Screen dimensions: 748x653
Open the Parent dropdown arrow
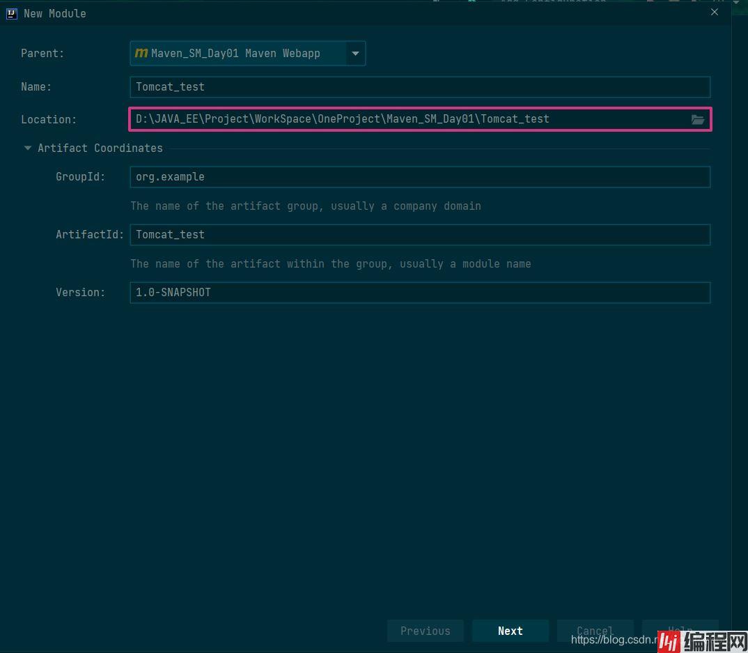coord(355,54)
